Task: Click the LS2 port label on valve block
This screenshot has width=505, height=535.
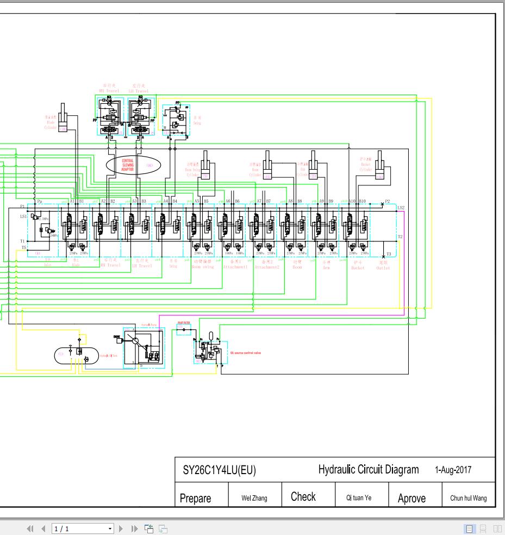Action: pos(401,208)
